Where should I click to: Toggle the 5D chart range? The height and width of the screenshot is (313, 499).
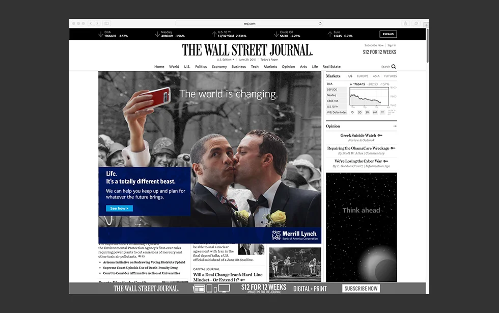coord(359,112)
